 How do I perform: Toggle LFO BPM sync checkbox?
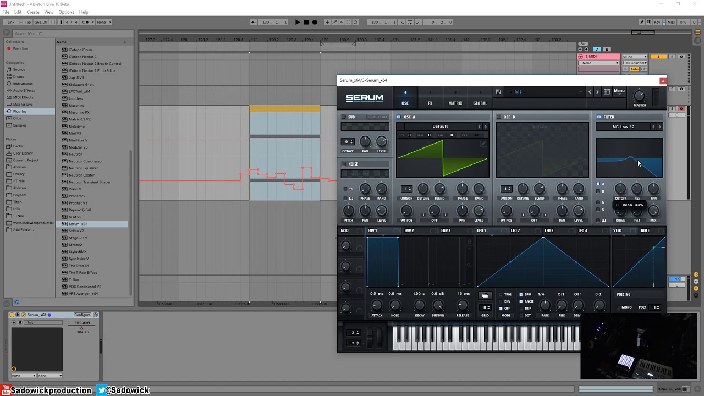click(521, 294)
